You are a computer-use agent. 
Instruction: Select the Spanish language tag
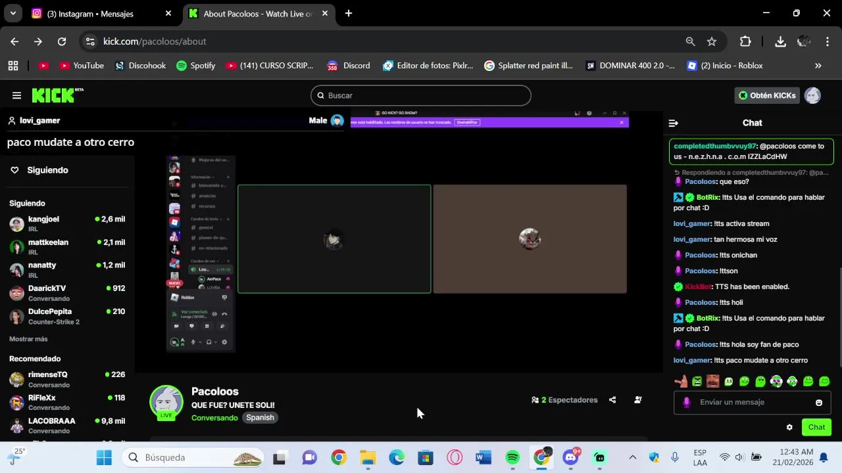(x=260, y=418)
